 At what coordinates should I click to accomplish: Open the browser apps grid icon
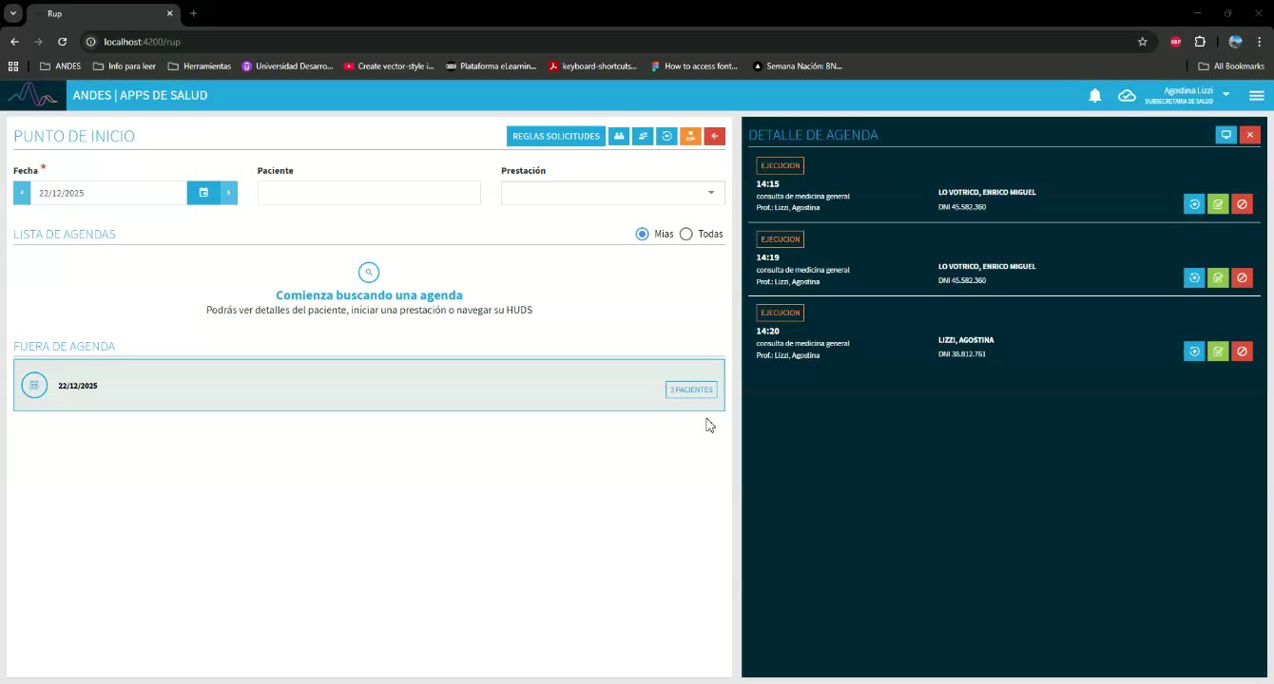pyautogui.click(x=13, y=66)
